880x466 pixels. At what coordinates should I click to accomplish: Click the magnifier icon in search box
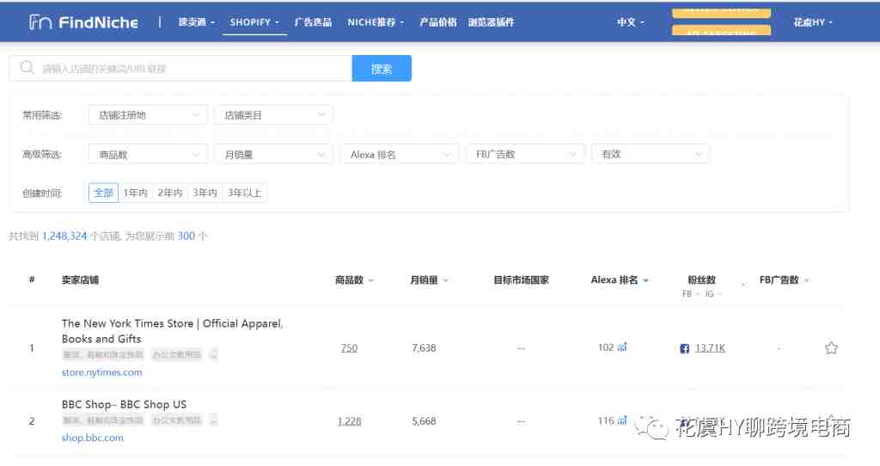27,69
